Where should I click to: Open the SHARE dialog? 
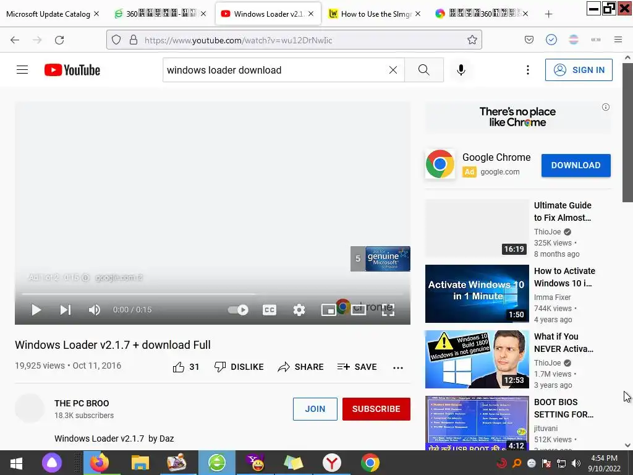click(301, 367)
